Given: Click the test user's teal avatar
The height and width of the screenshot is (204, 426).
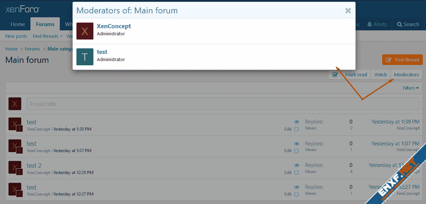Looking at the screenshot, I should click(x=85, y=57).
